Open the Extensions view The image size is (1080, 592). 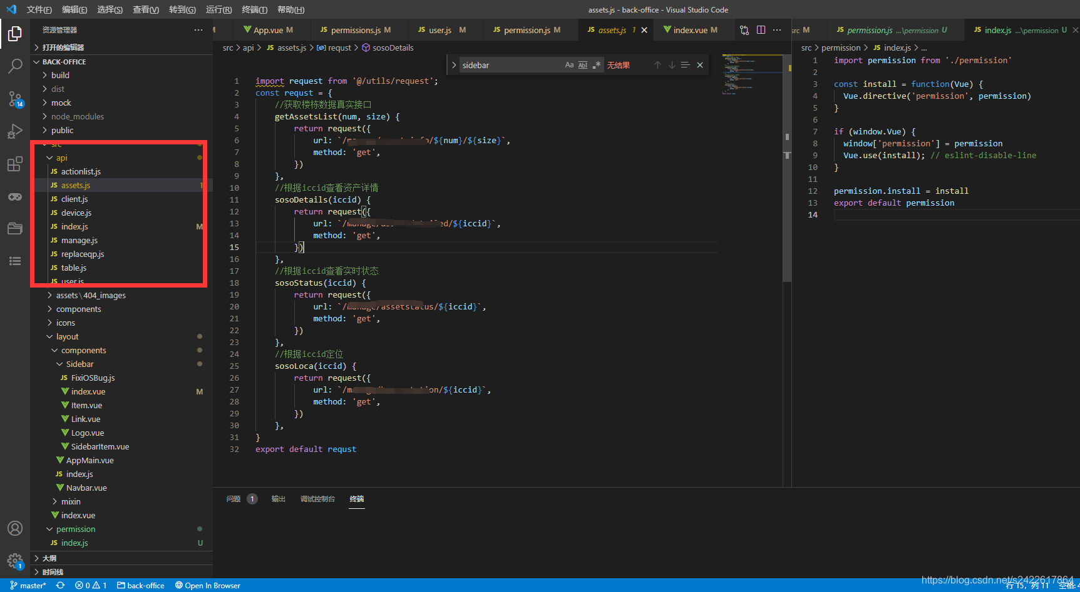[x=15, y=164]
